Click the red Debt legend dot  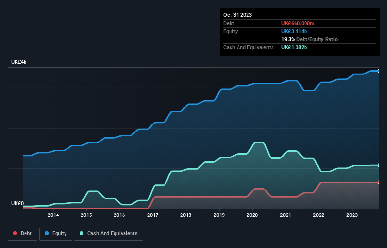pyautogui.click(x=15, y=233)
